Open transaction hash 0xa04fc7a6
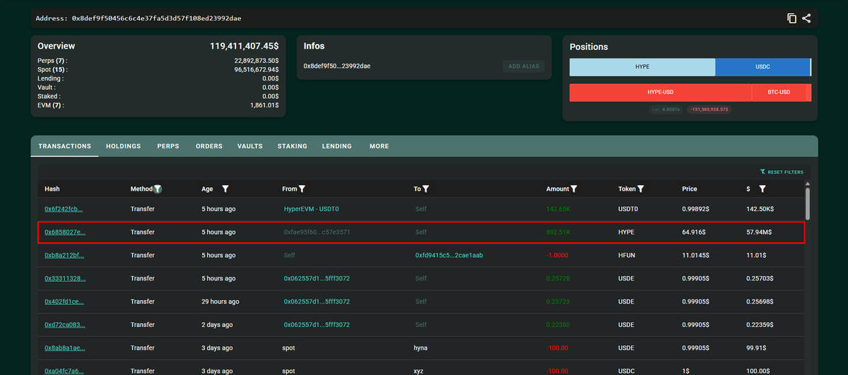This screenshot has height=375, width=848. 64,371
